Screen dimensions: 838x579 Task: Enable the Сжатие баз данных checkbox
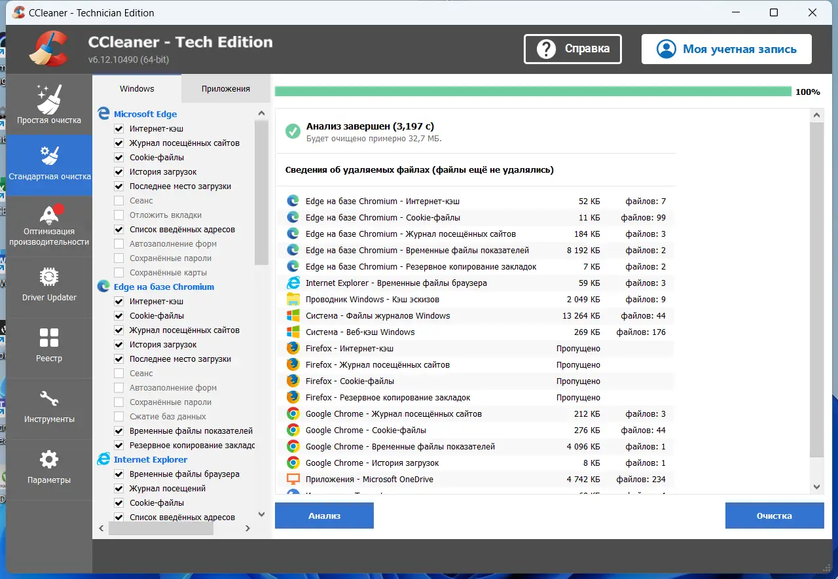tap(118, 417)
